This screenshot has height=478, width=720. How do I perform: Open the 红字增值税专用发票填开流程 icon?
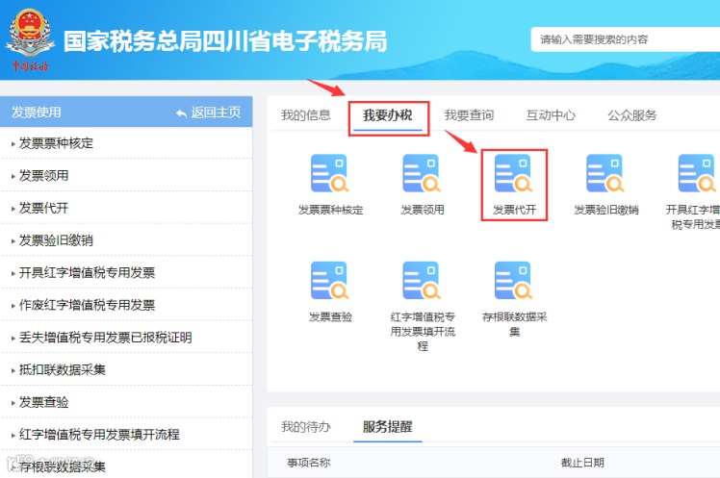point(422,280)
